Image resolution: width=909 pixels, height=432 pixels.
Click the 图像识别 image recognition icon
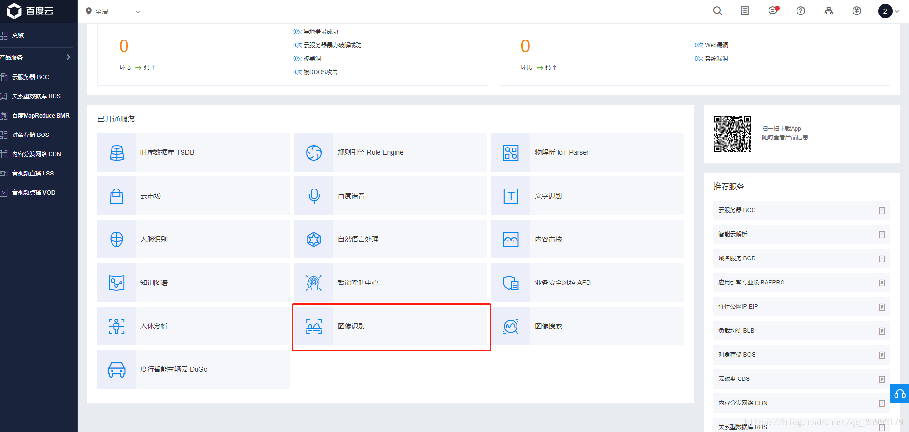pyautogui.click(x=314, y=326)
